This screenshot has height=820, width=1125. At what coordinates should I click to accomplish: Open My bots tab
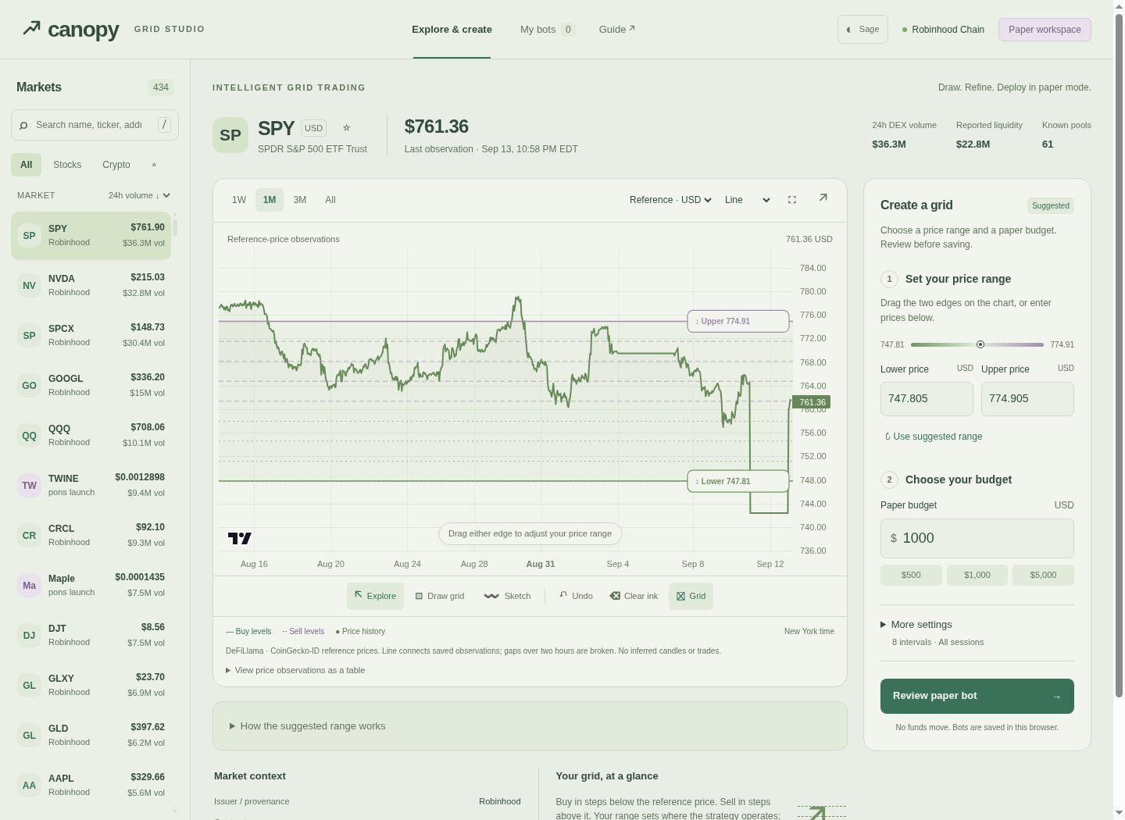pos(548,30)
